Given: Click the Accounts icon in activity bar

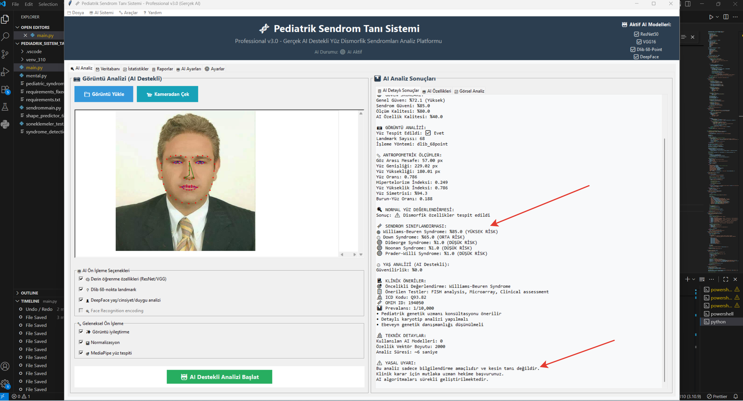Looking at the screenshot, I should click(x=5, y=366).
